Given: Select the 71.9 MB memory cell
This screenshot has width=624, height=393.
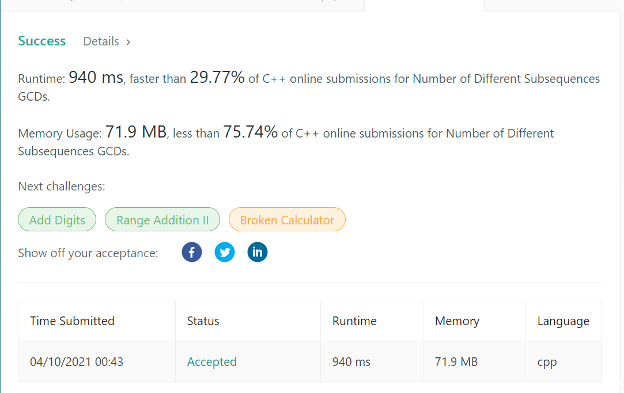Looking at the screenshot, I should coord(456,361).
